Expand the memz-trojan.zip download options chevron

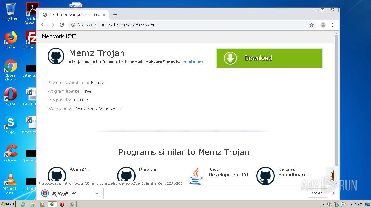tap(97, 193)
